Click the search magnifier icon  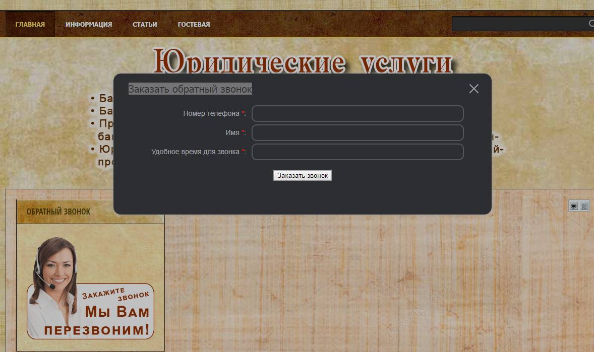[591, 24]
